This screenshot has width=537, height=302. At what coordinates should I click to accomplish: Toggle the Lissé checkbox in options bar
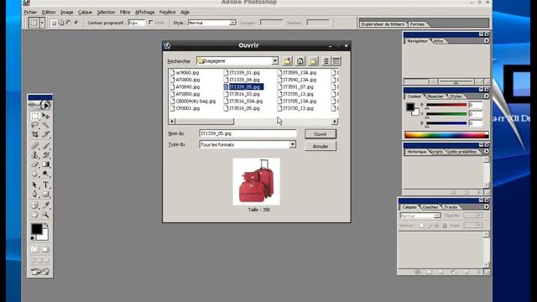point(151,23)
